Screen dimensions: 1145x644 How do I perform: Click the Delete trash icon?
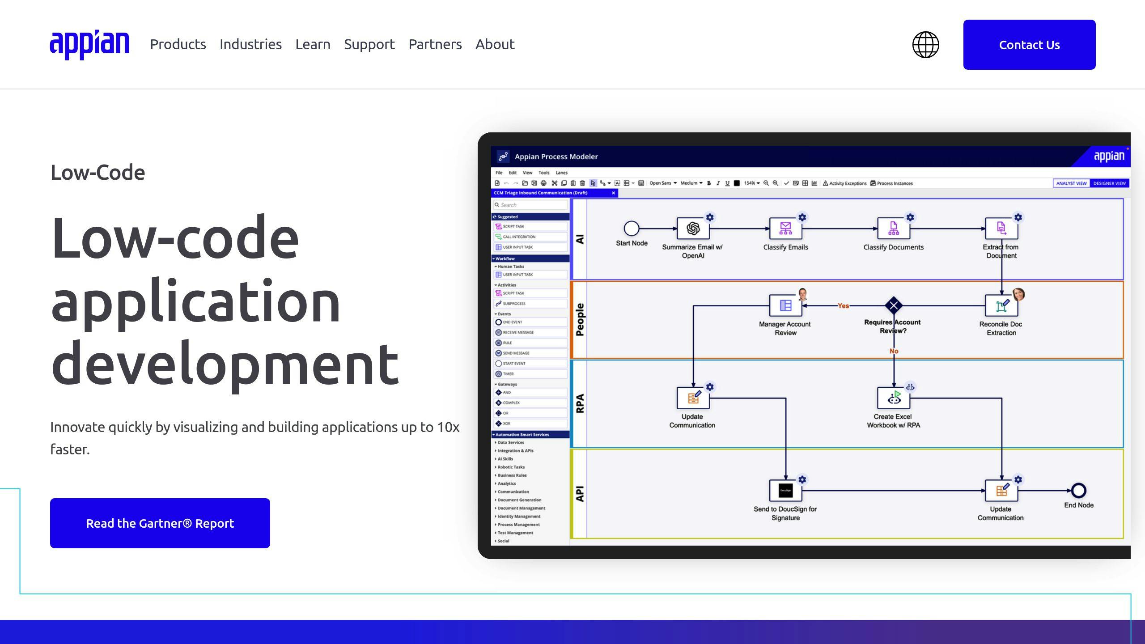(582, 183)
